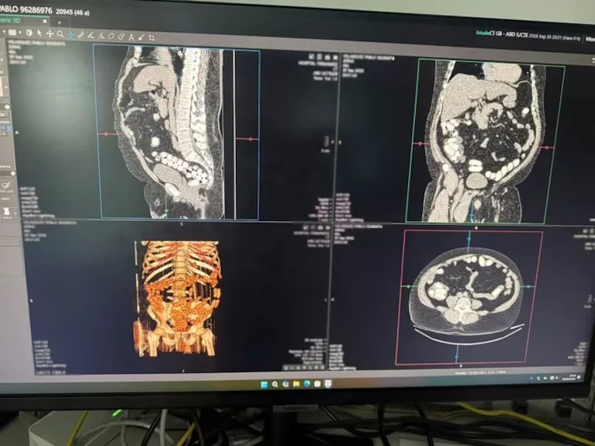Image resolution: width=595 pixels, height=446 pixels.
Task: Open the window/level brightness sun tool
Action: point(29,33)
